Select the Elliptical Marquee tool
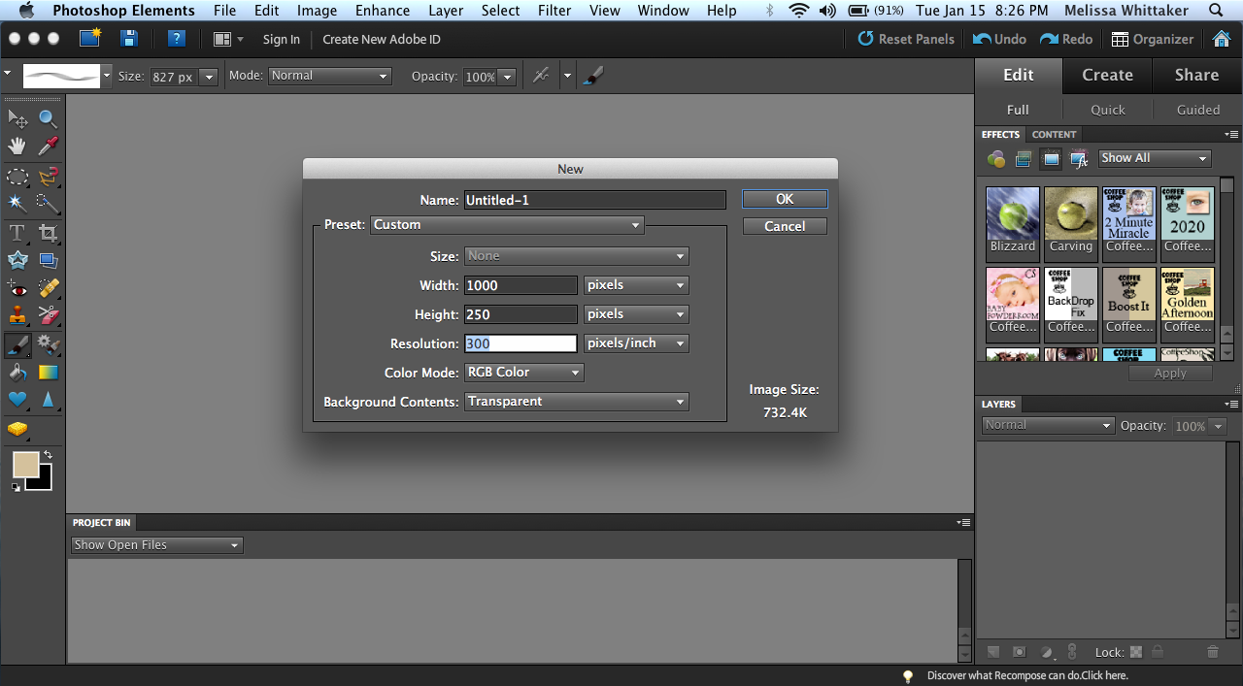The image size is (1243, 686). pyautogui.click(x=17, y=177)
